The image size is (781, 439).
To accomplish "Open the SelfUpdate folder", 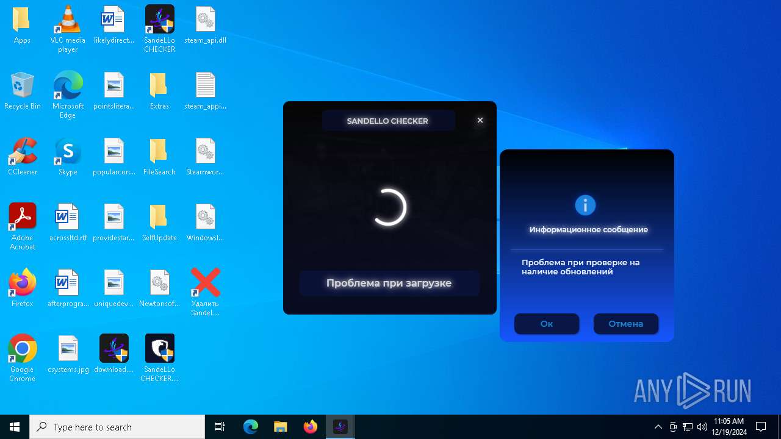I will (x=159, y=223).
